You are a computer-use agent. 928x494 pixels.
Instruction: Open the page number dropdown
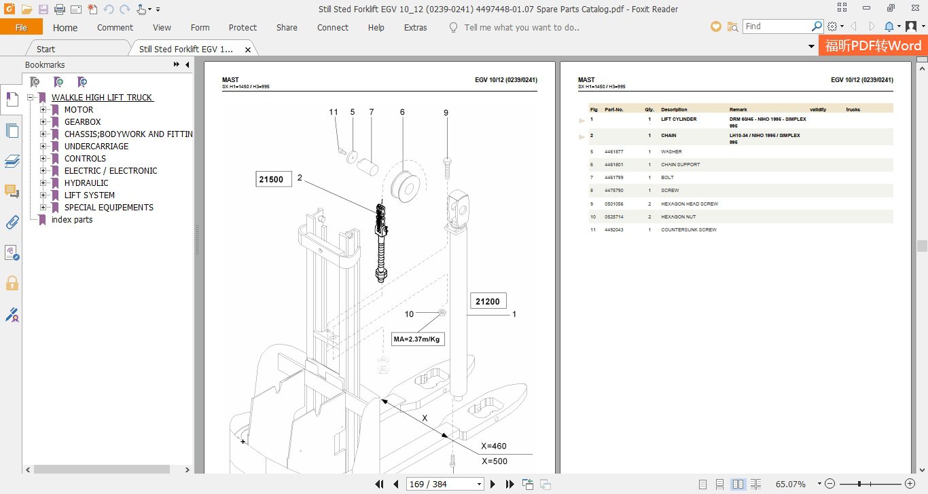tap(480, 484)
